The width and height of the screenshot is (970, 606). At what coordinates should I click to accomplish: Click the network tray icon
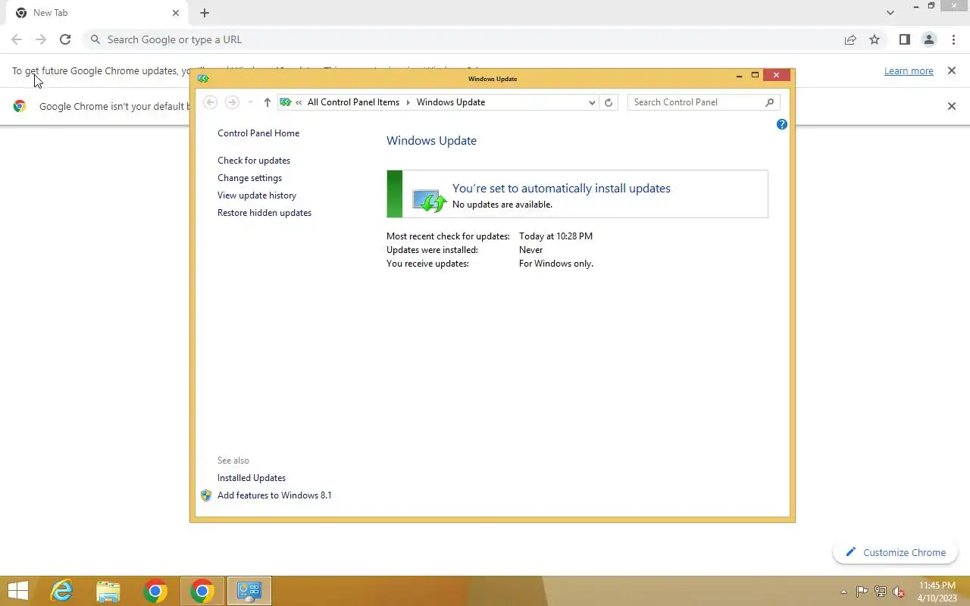point(881,592)
